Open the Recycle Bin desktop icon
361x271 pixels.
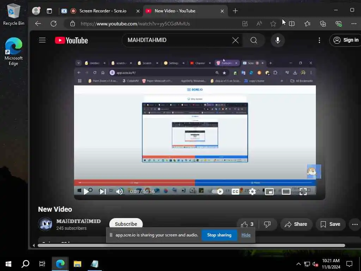coord(14,14)
